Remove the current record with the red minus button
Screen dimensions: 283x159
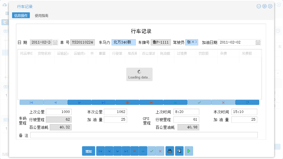tap(135, 151)
